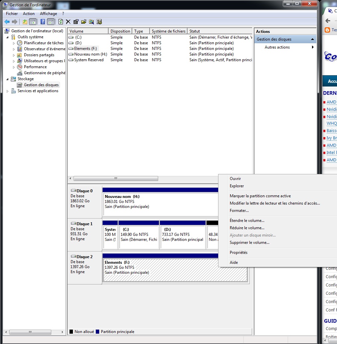The width and height of the screenshot is (337, 344).
Task: Toggle the Actions pane toolbar button
Action: [51, 22]
